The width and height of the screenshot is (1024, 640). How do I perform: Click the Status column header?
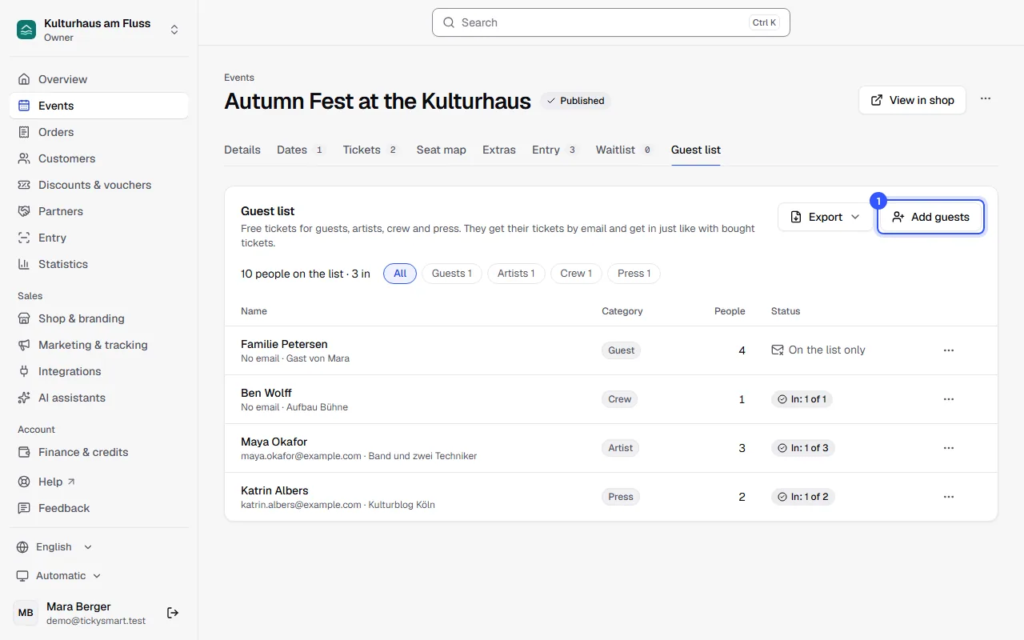(x=786, y=311)
